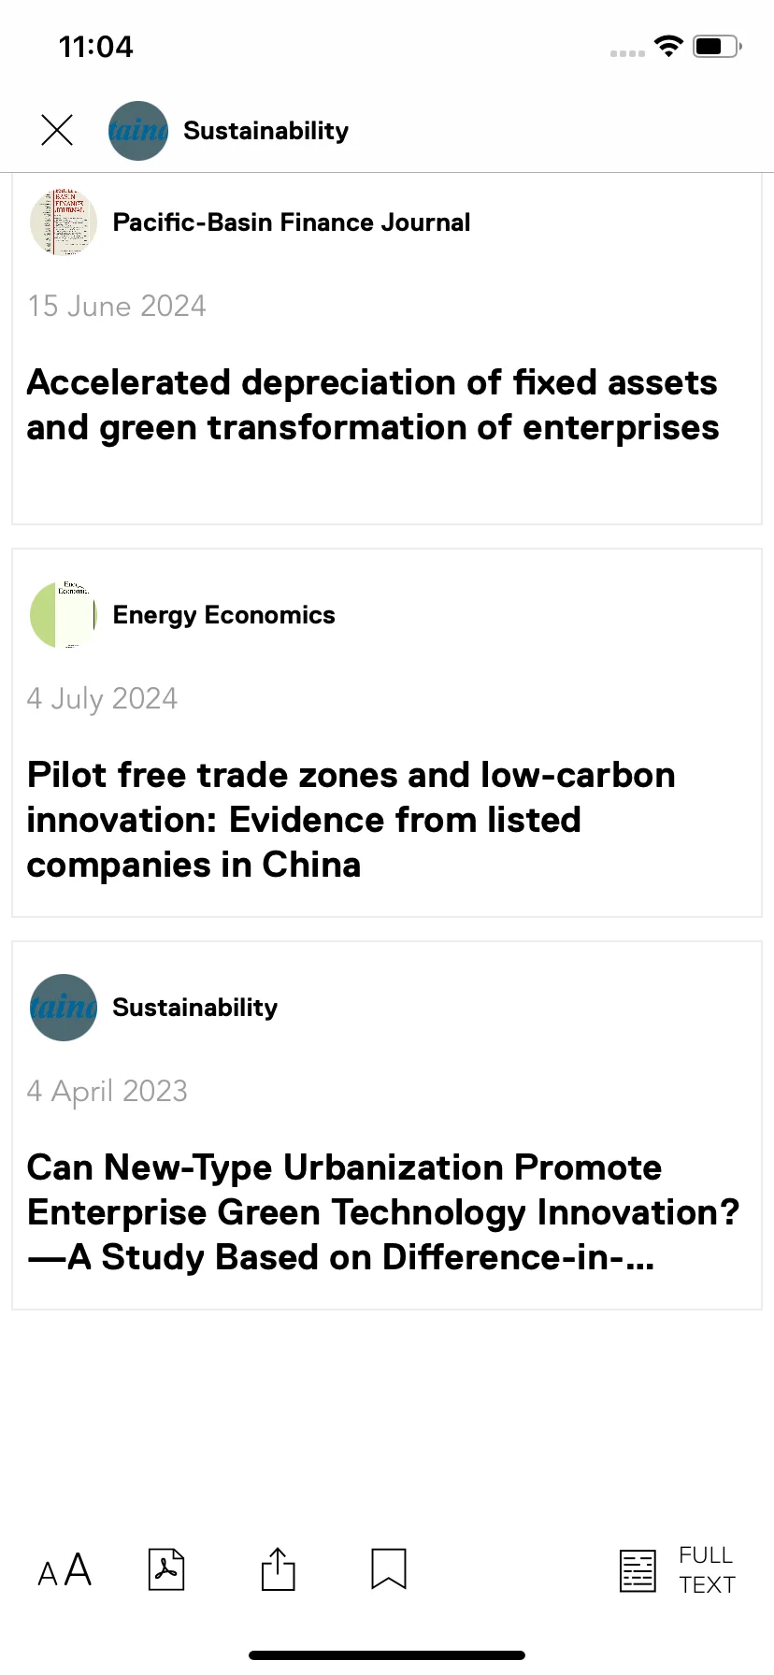This screenshot has height=1675, width=774.
Task: Tap the full text page icon
Action: (x=638, y=1570)
